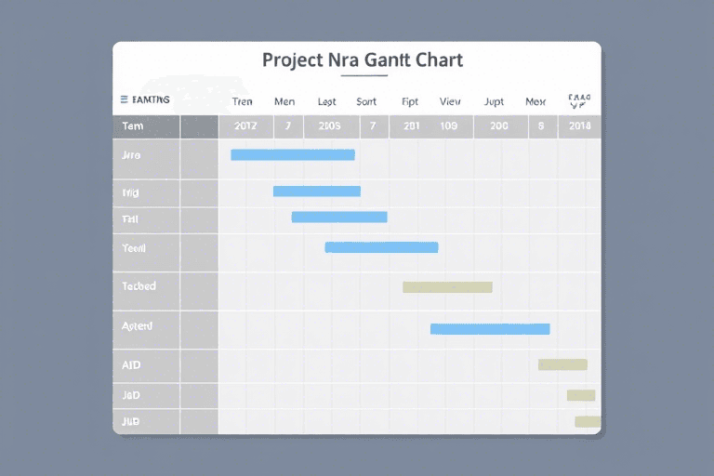Select the Jiro task bar
Screen dimensions: 714x476
[x=292, y=154]
